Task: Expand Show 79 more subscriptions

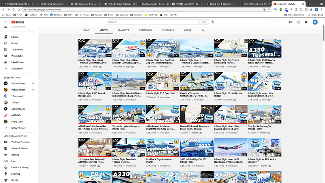Action: pos(18,128)
